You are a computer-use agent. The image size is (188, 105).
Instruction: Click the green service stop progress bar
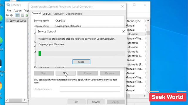point(82,53)
